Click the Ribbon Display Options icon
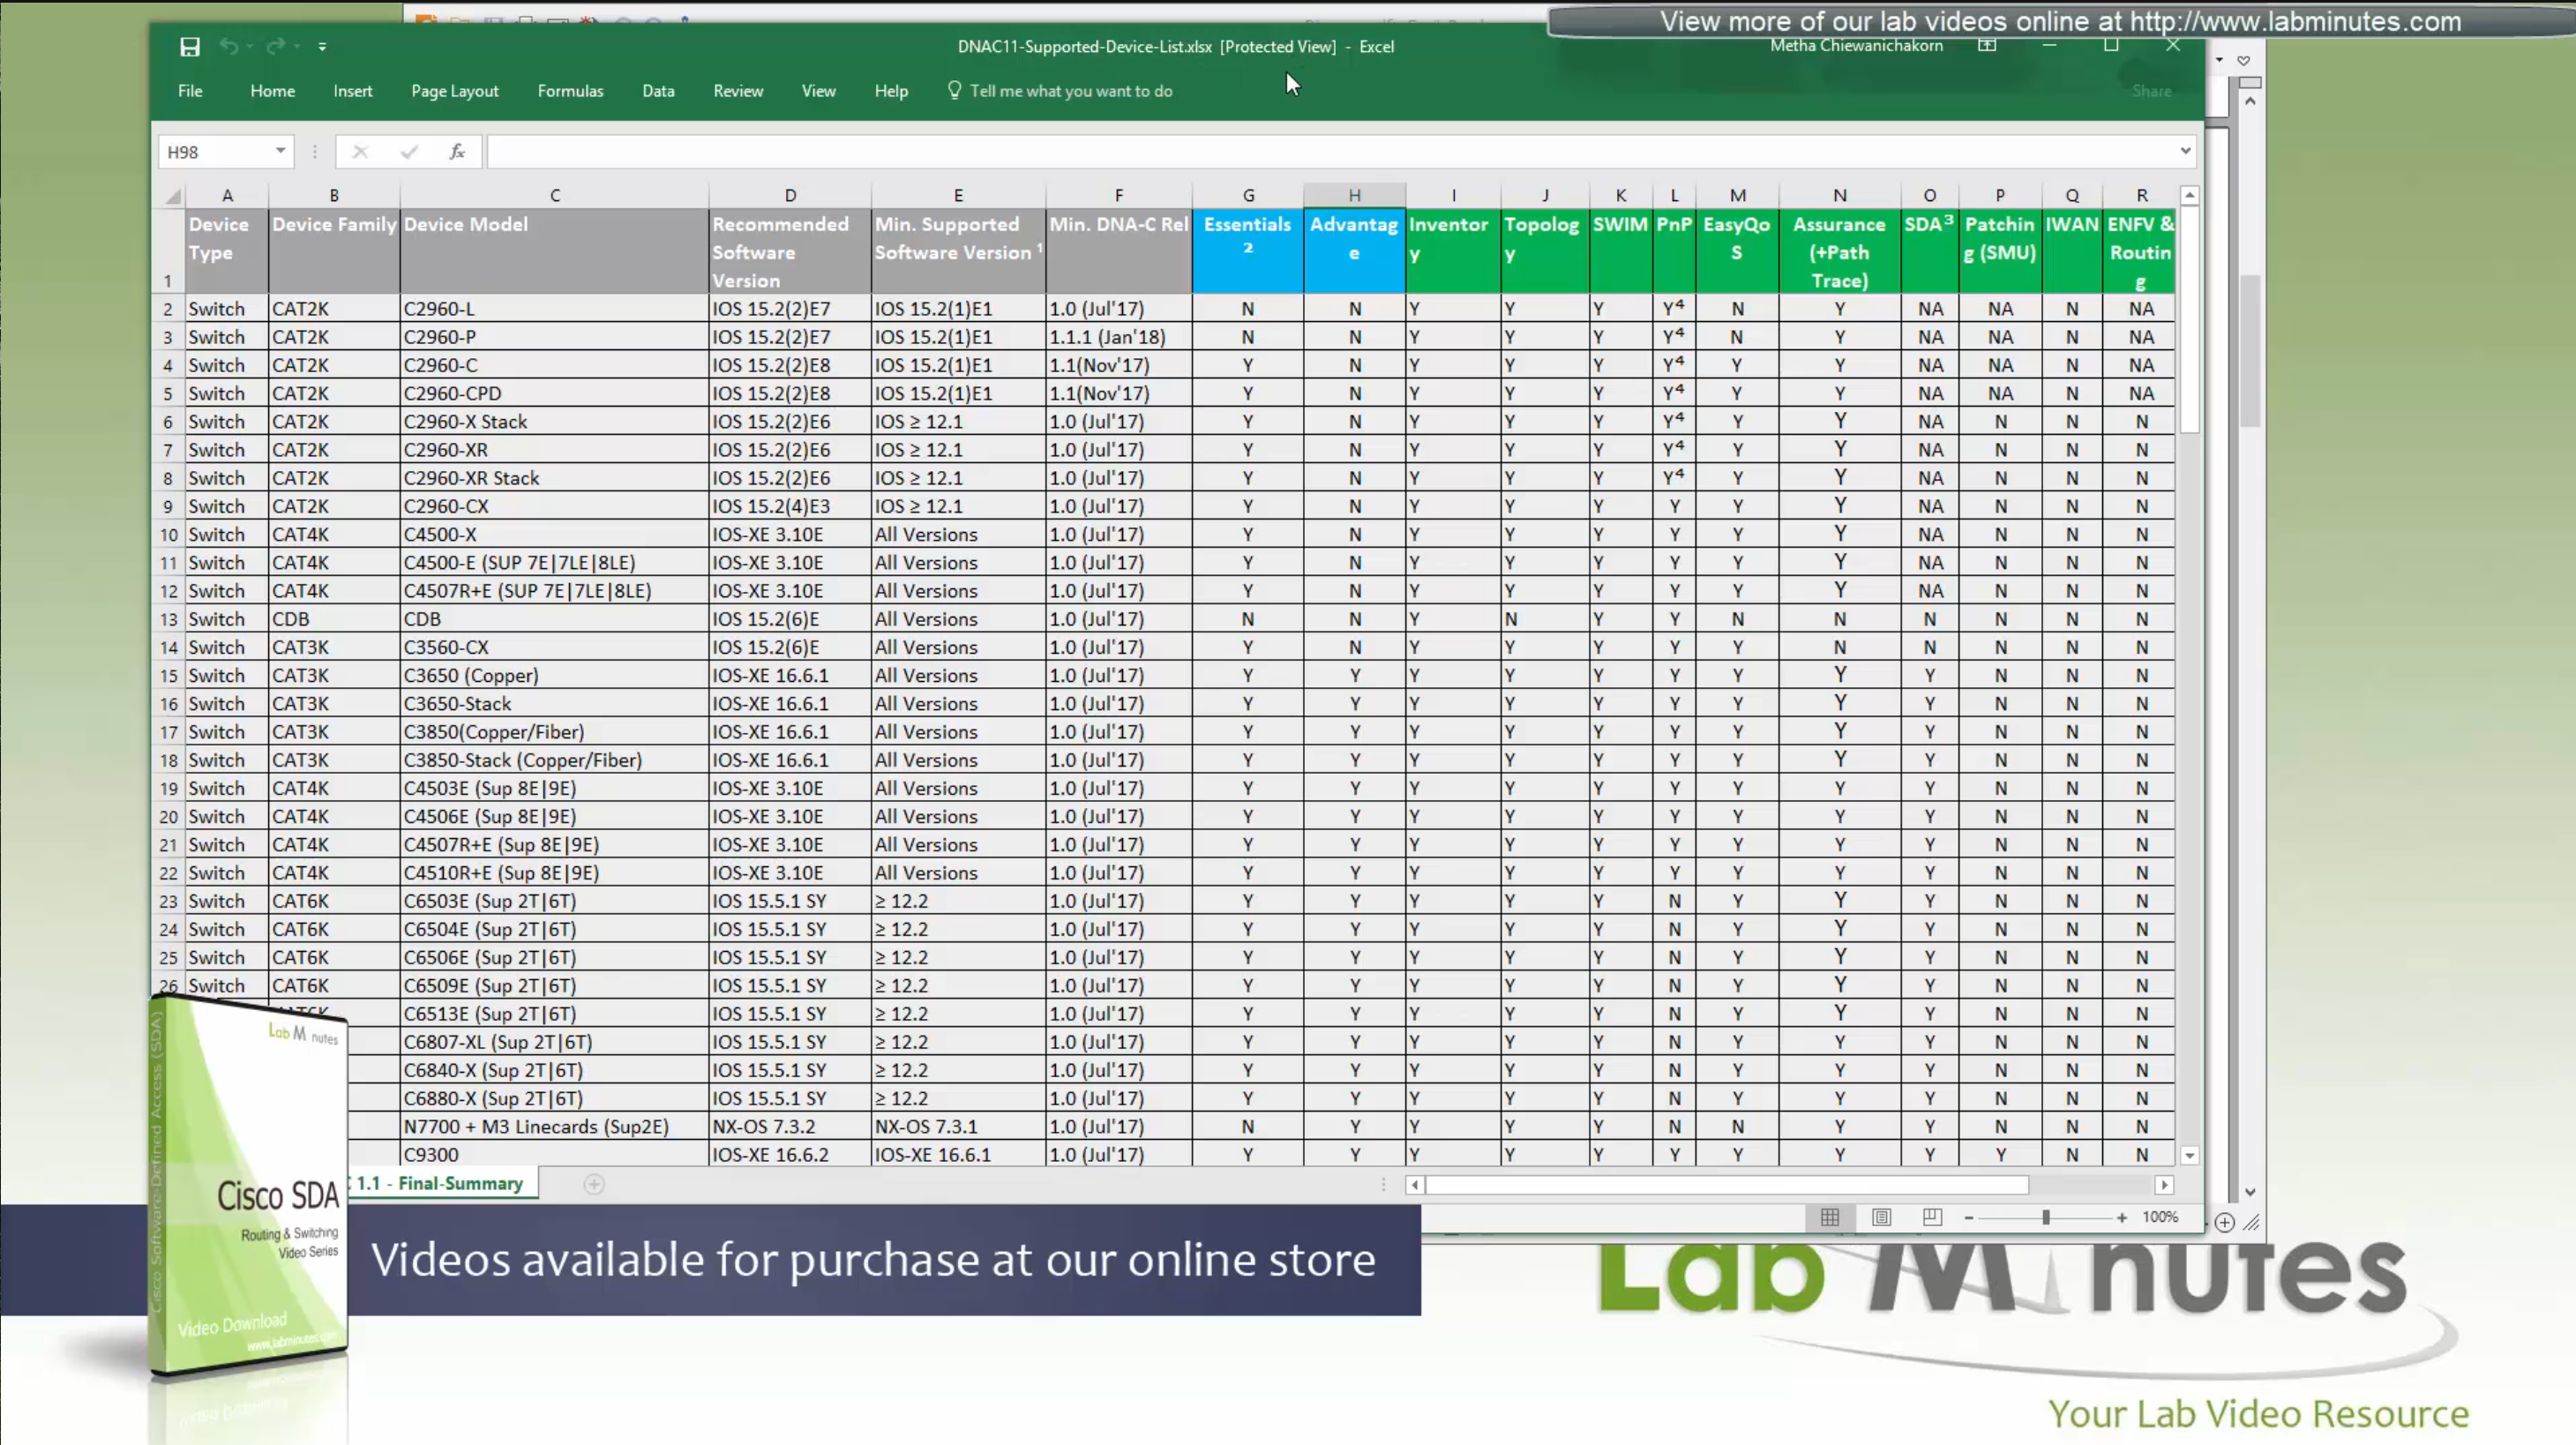The height and width of the screenshot is (1445, 2576). pyautogui.click(x=1987, y=46)
